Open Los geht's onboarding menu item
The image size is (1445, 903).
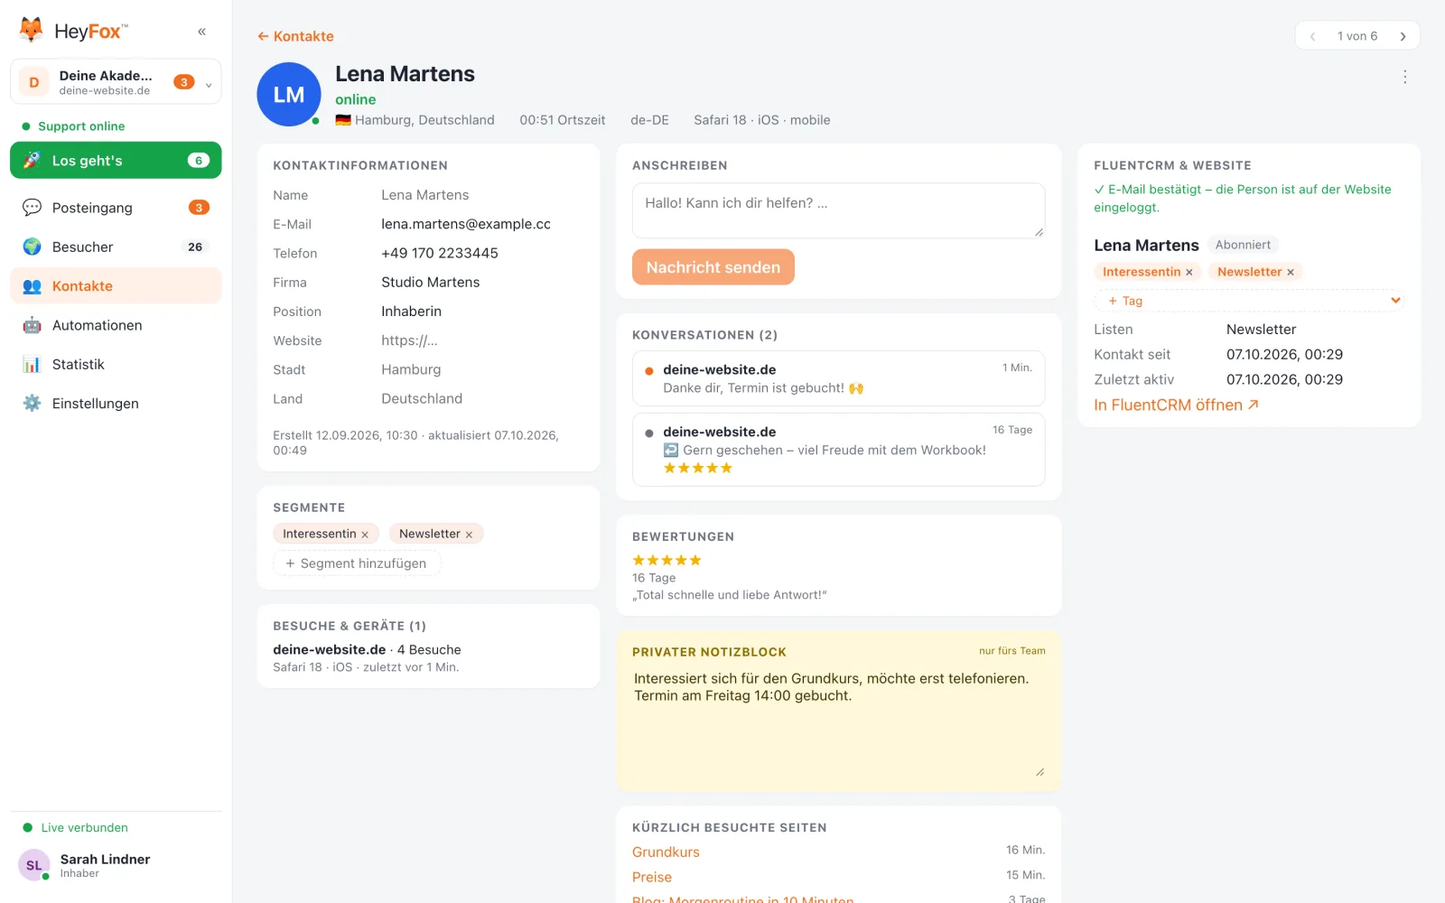click(x=116, y=161)
